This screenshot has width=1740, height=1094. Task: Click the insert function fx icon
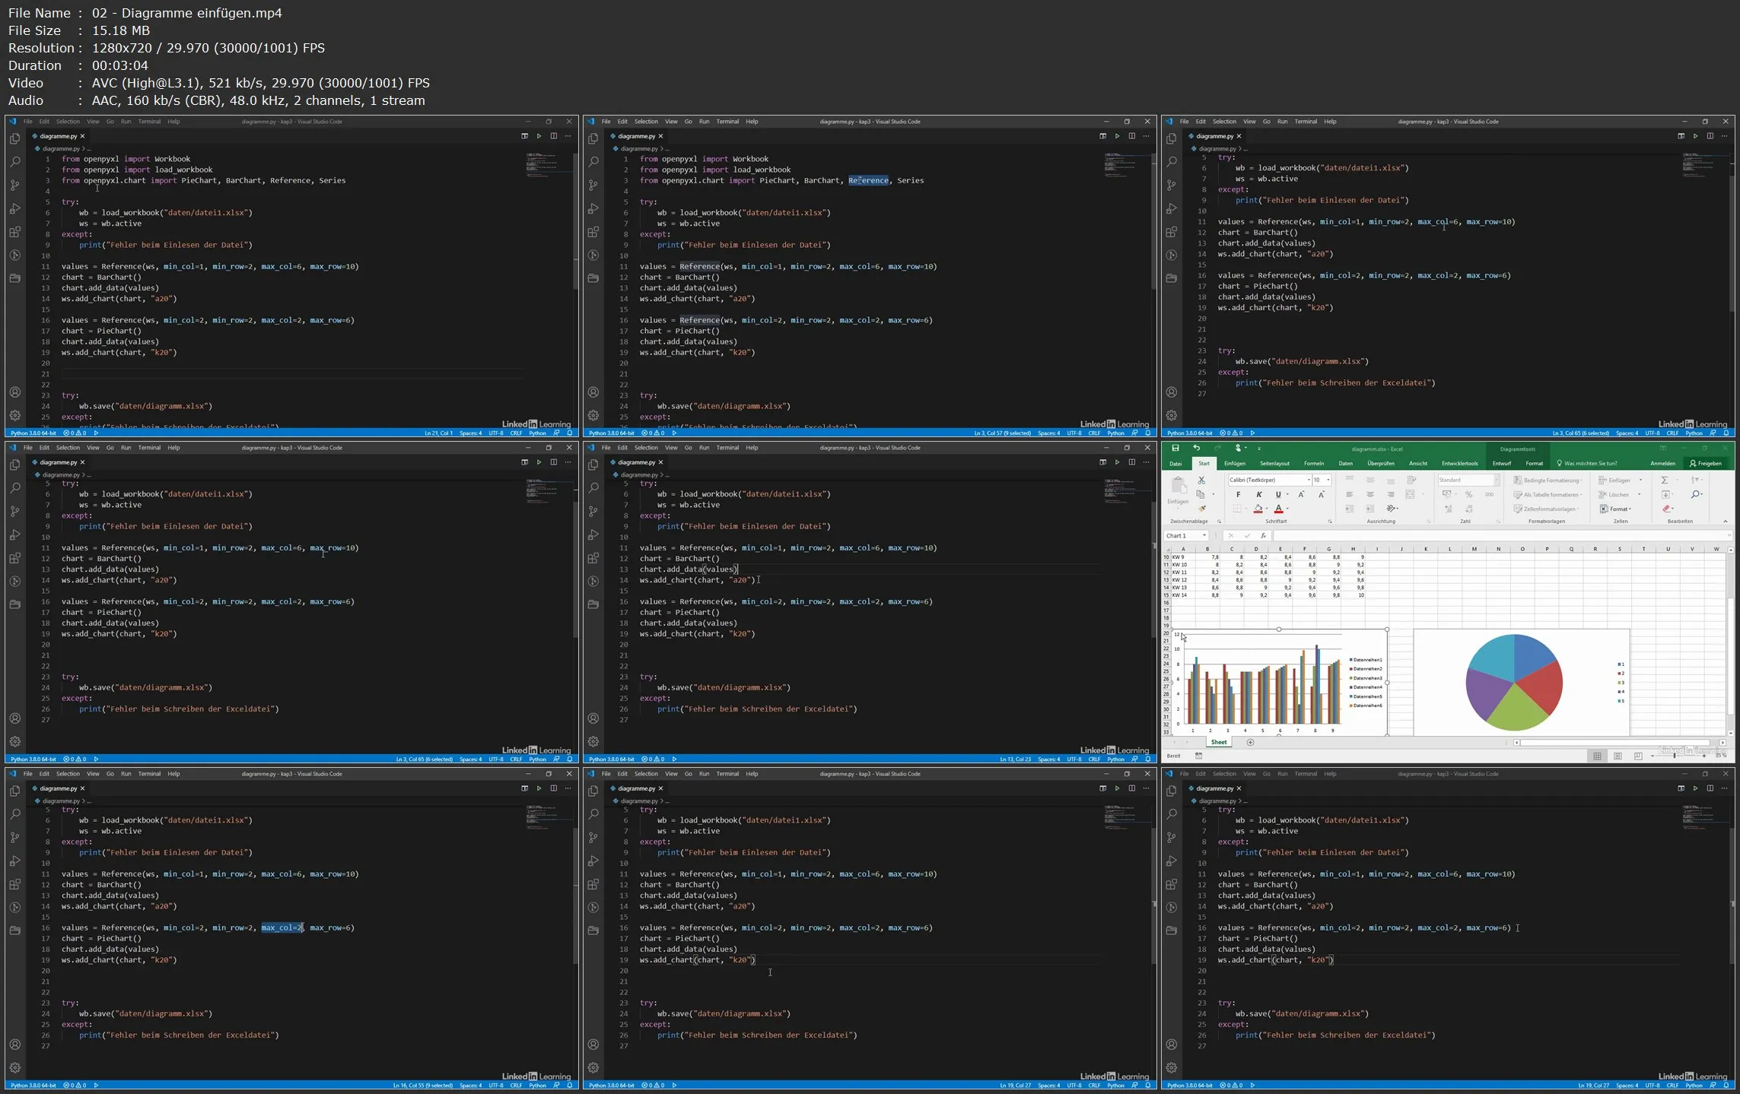(1264, 536)
